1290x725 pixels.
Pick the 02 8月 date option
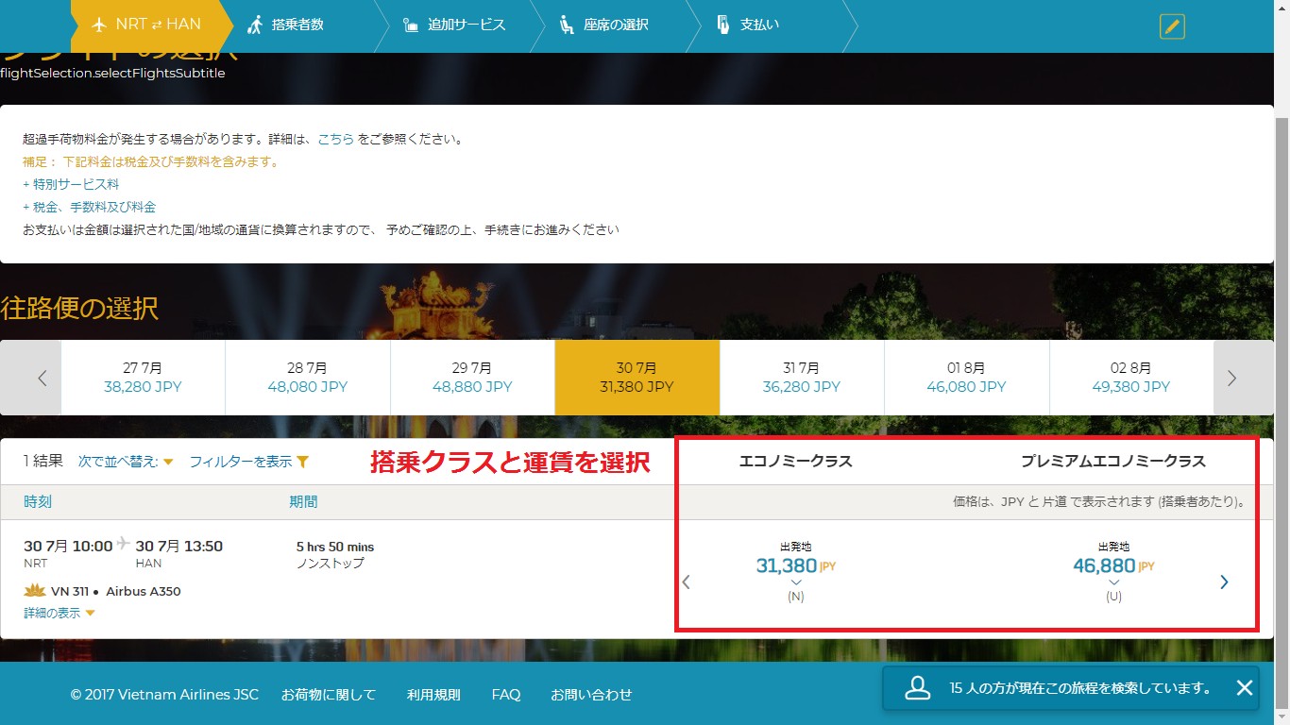point(1130,378)
